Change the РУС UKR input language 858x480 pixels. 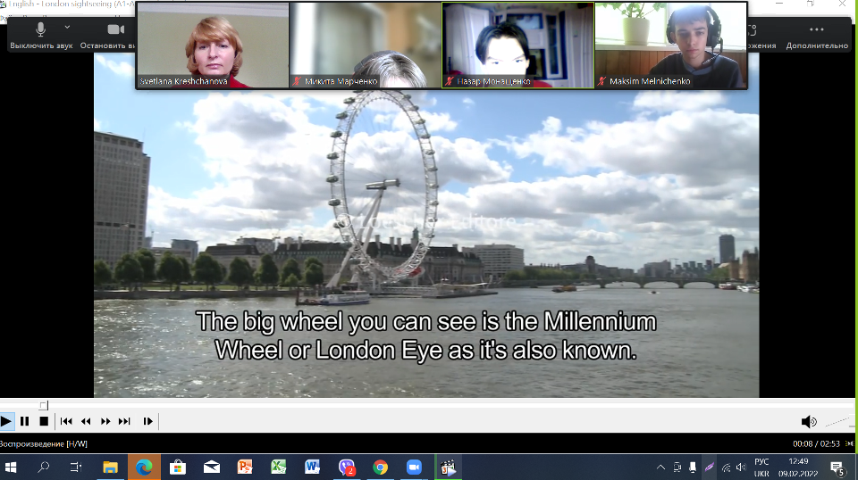(x=761, y=468)
